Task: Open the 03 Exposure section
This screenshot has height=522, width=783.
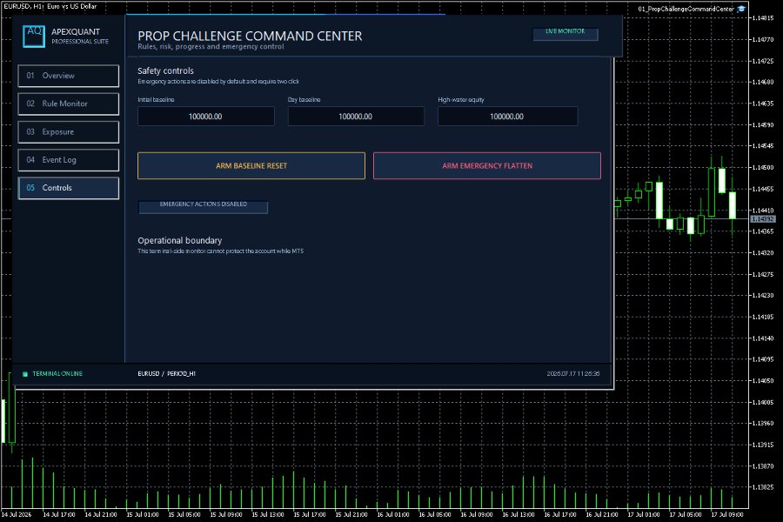Action: coord(69,132)
